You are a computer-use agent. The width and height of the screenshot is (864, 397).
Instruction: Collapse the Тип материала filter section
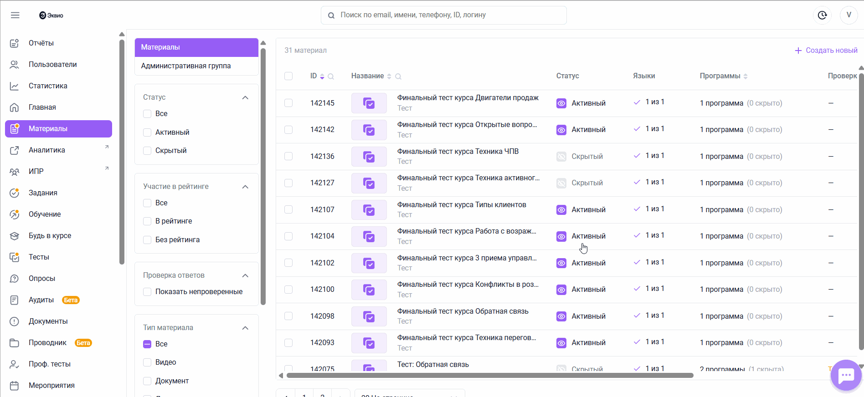(x=245, y=328)
